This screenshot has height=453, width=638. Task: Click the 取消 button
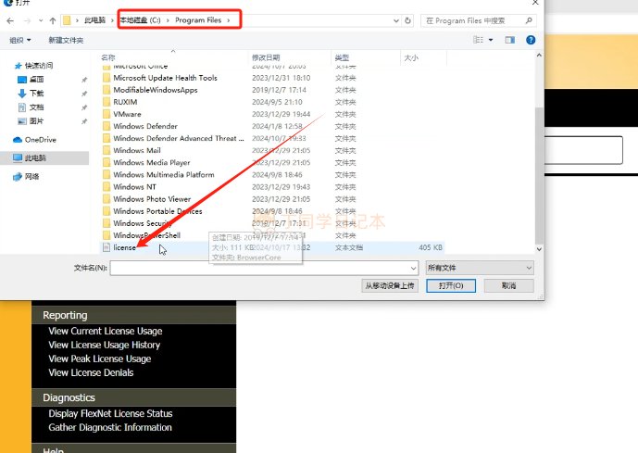(x=509, y=285)
